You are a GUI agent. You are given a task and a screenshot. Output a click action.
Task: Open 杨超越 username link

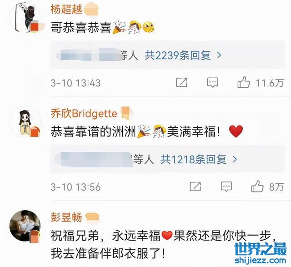[66, 9]
